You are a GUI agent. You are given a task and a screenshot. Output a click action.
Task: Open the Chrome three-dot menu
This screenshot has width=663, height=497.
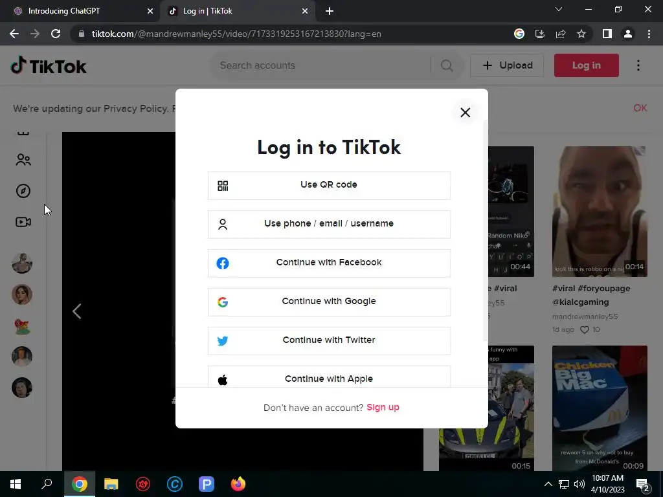649,34
